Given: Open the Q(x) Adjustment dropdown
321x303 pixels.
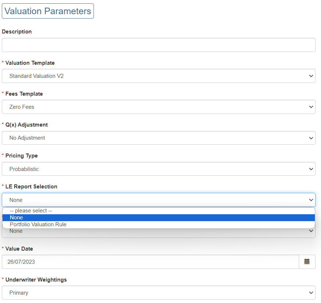Looking at the screenshot, I should click(x=158, y=138).
